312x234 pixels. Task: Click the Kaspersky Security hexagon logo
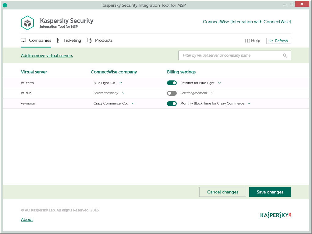coord(27,23)
